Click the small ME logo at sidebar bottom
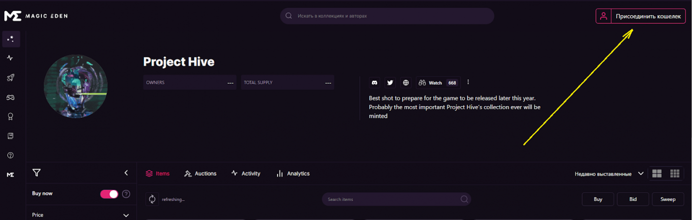Image resolution: width=692 pixels, height=220 pixels. [10, 175]
